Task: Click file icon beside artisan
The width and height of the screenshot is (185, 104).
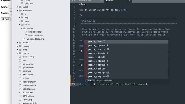Action: (x=20, y=78)
